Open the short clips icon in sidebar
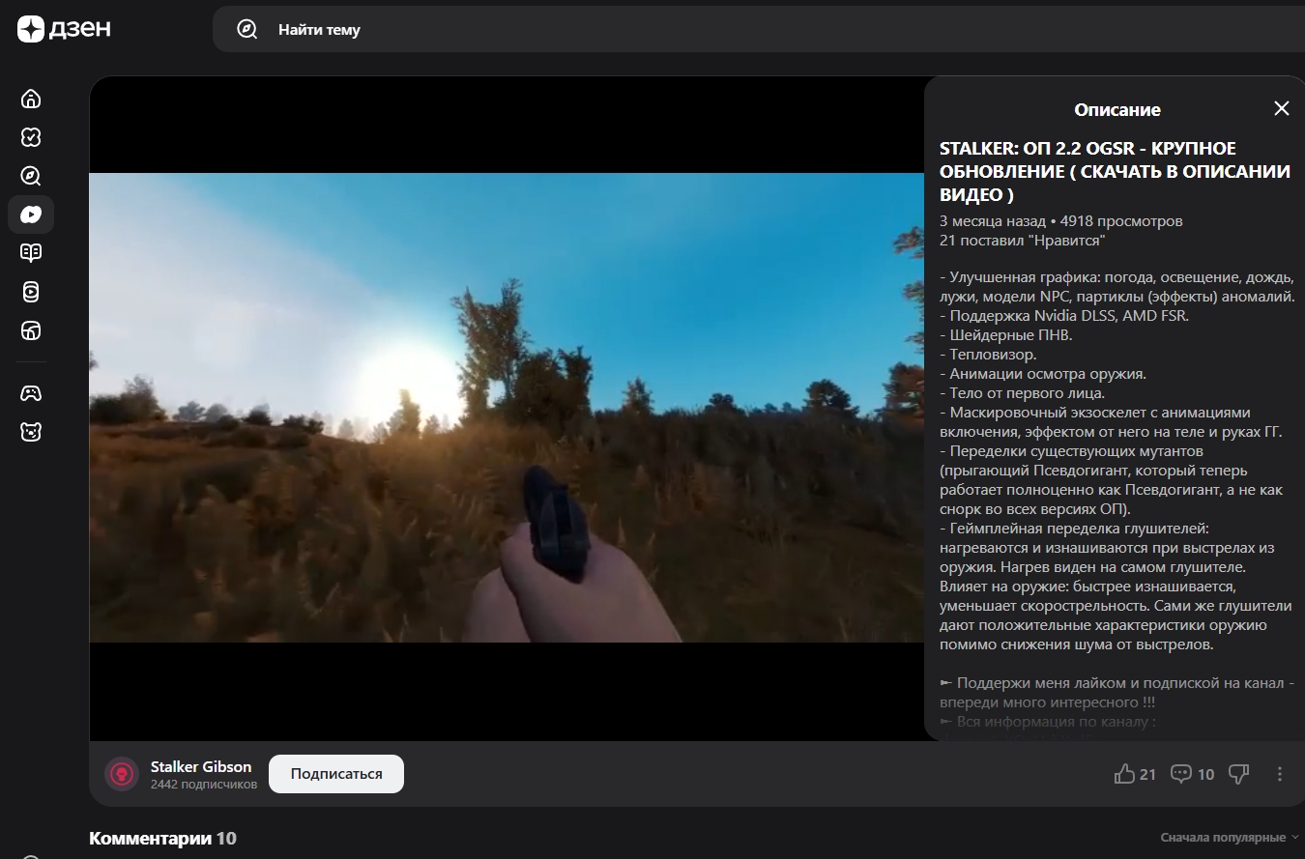The width and height of the screenshot is (1305, 859). (31, 292)
